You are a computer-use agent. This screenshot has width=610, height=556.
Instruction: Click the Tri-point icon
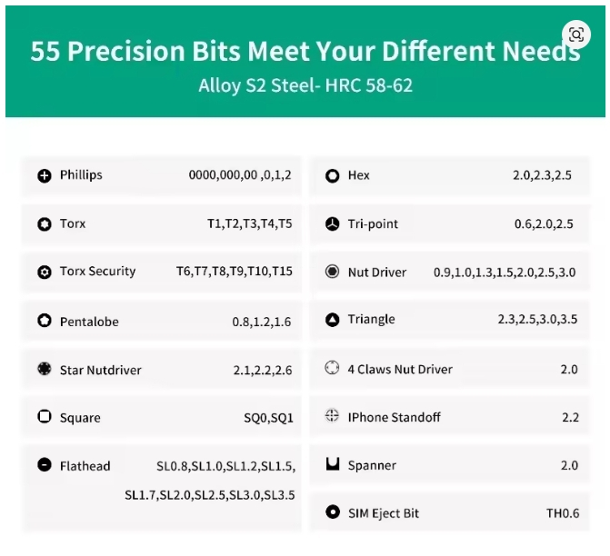tap(332, 224)
